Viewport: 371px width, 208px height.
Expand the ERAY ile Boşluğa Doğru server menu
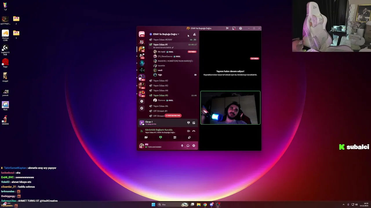click(x=166, y=34)
